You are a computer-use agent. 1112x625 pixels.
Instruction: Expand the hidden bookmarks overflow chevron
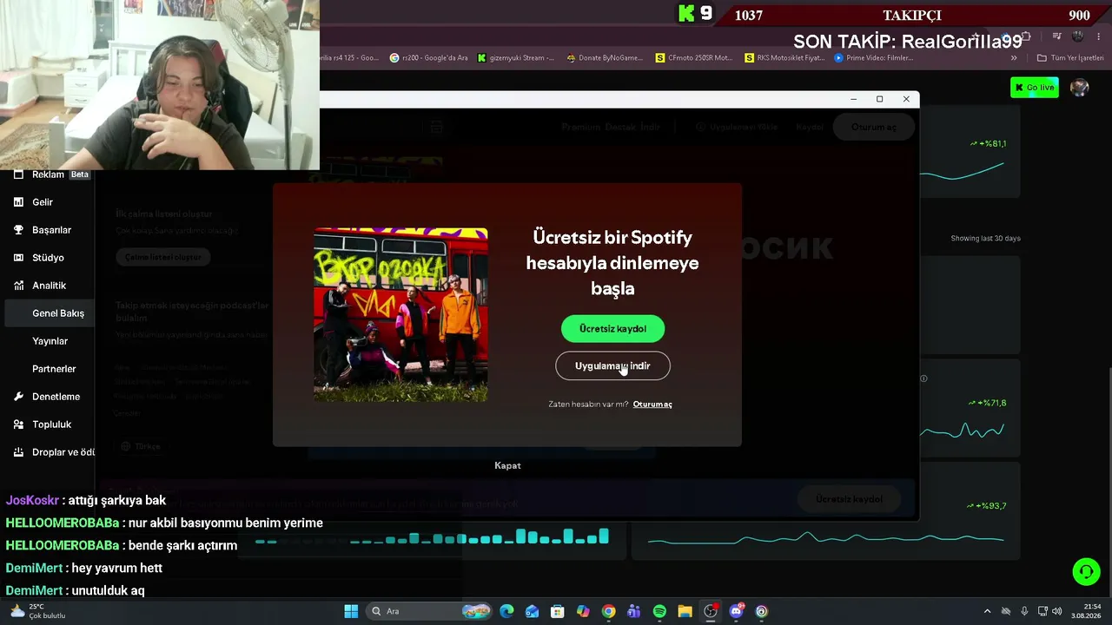[1014, 58]
